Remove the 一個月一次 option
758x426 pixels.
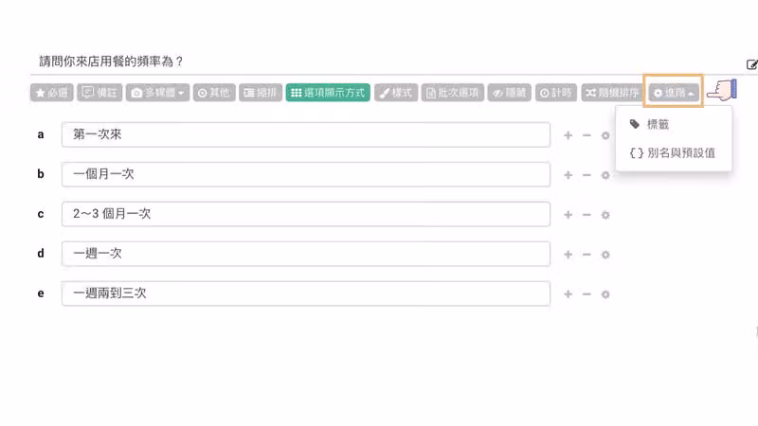(x=587, y=175)
